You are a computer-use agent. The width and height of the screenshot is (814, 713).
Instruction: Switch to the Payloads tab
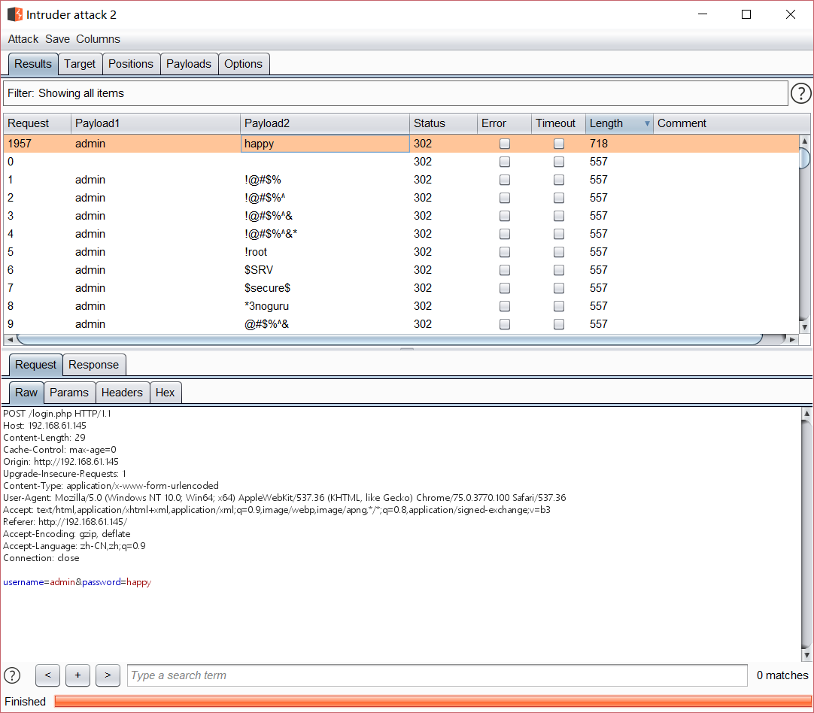click(189, 64)
